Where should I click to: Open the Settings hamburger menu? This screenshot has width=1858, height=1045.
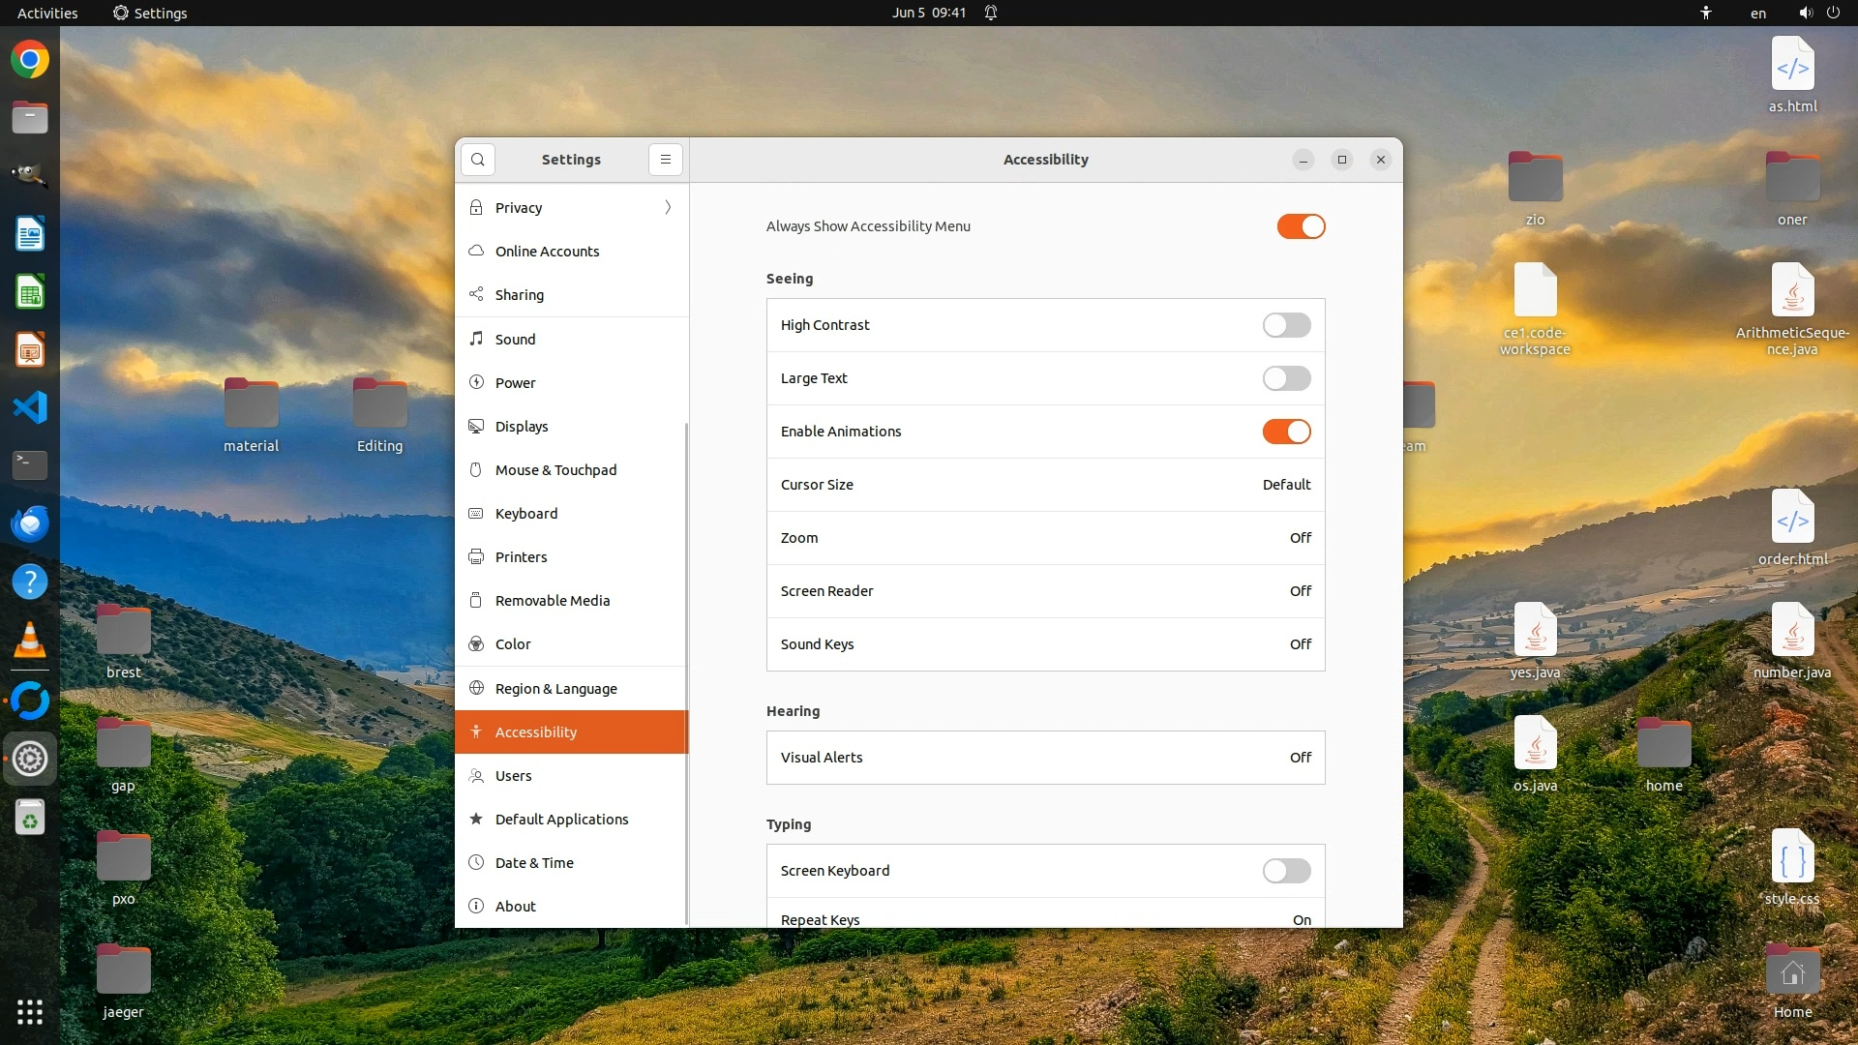(666, 160)
